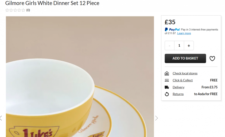Click the PayPal logo
Screen dimensions: 225x137
172,30
